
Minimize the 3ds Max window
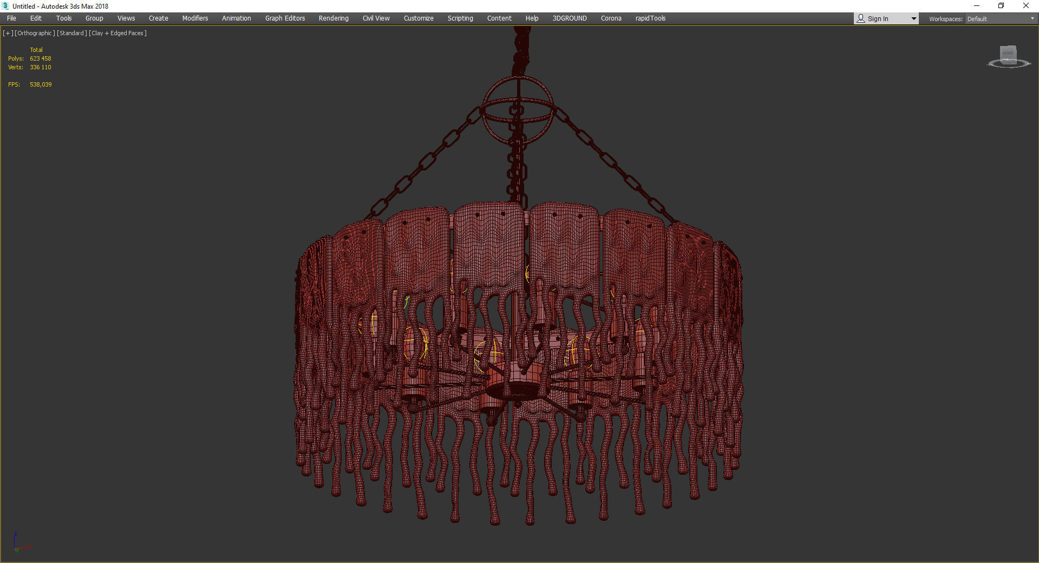(977, 6)
